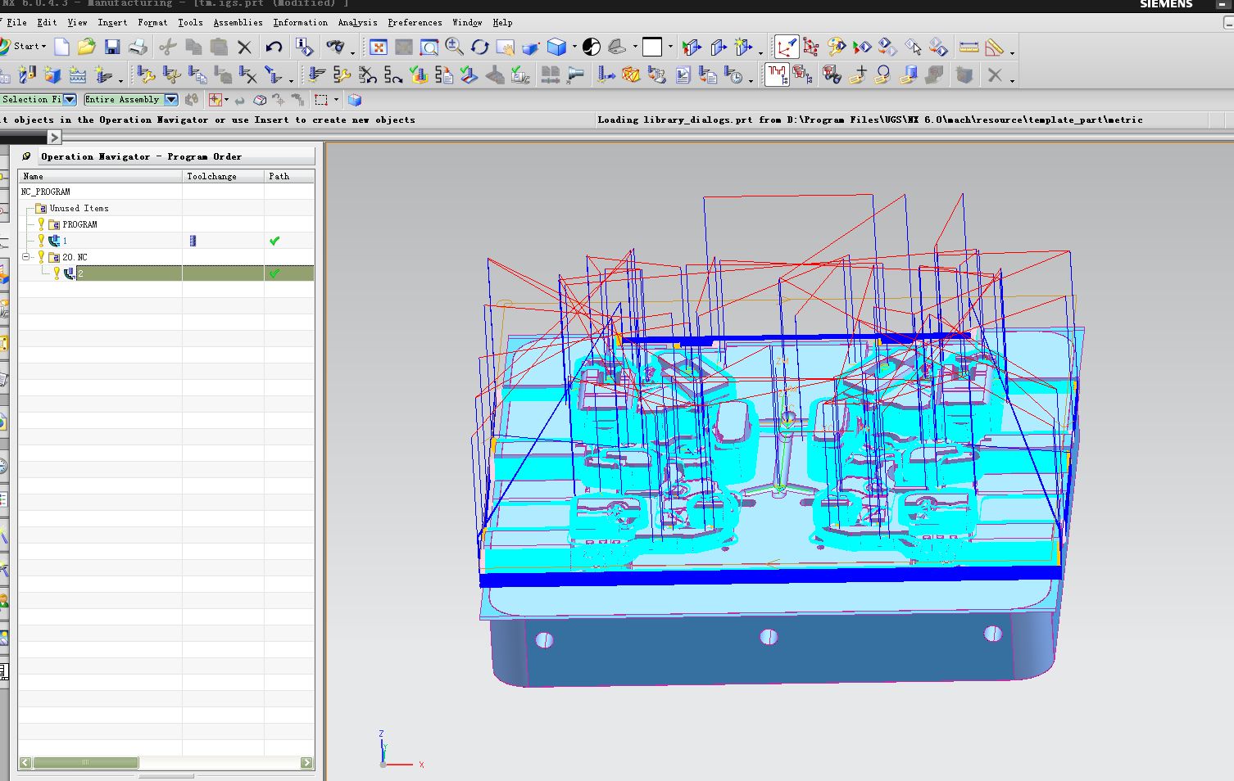Expand the navigator panel arrow tab

[54, 137]
